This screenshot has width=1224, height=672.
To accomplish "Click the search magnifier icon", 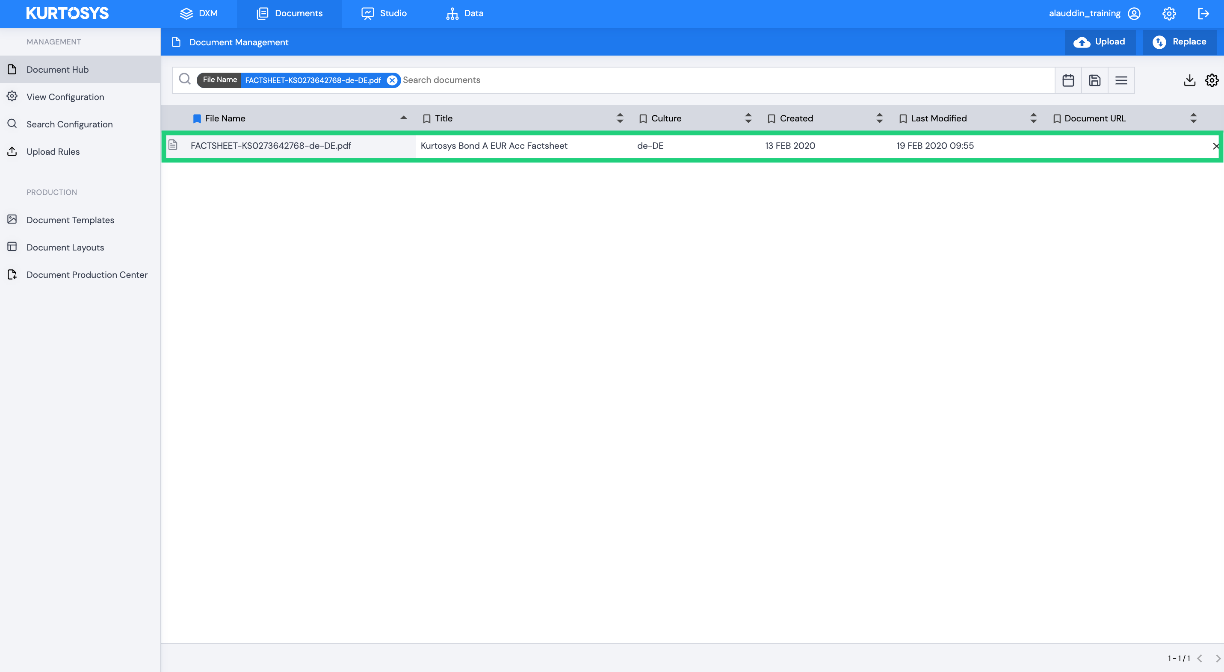I will pos(185,80).
